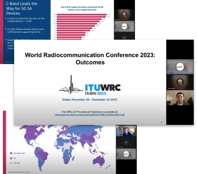197x174 pixels.
Task: Select the man with glasses video tile
Action: click(x=126, y=131)
